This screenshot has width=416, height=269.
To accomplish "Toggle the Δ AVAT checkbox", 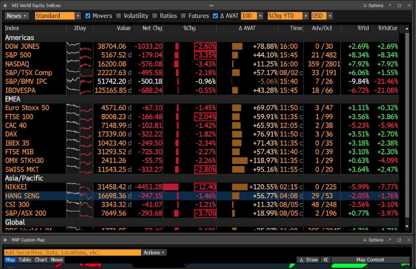I will pyautogui.click(x=216, y=16).
